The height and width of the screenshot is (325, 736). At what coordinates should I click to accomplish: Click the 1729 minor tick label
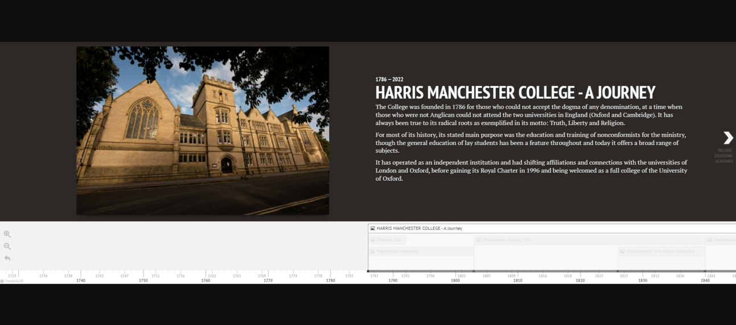pos(12,276)
